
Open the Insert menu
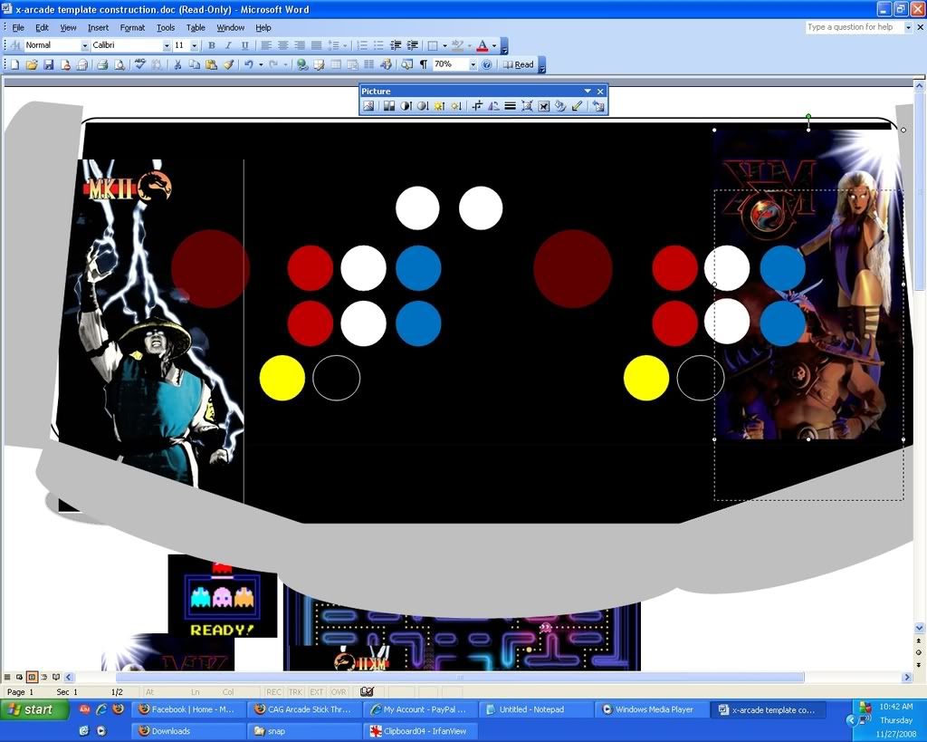coord(98,28)
